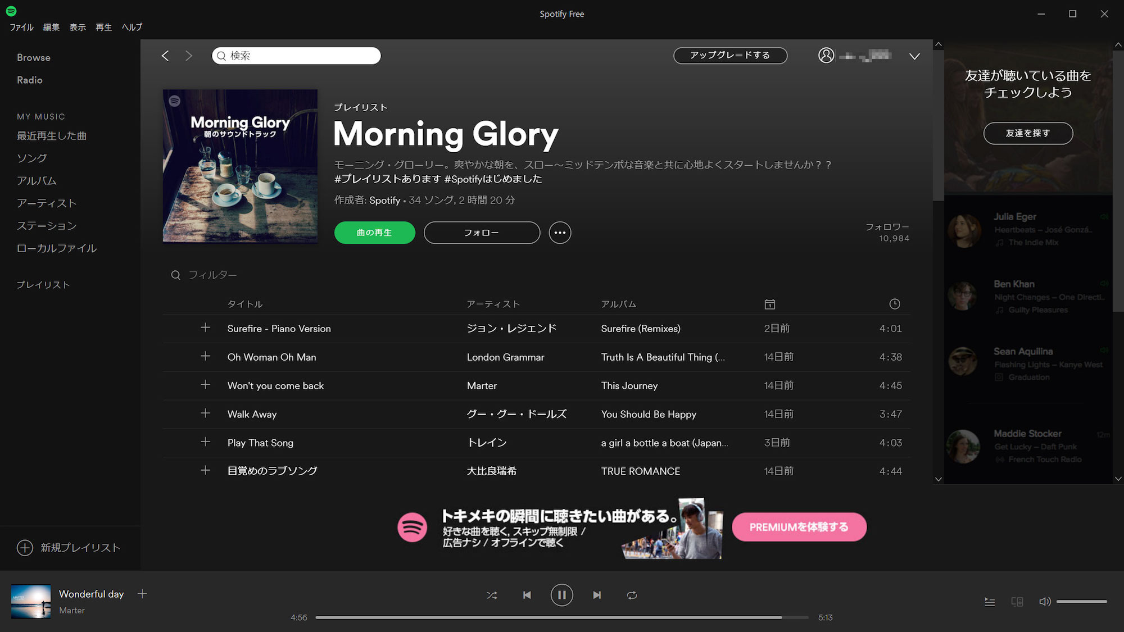
Task: Adjust the volume slider
Action: coord(1082,602)
